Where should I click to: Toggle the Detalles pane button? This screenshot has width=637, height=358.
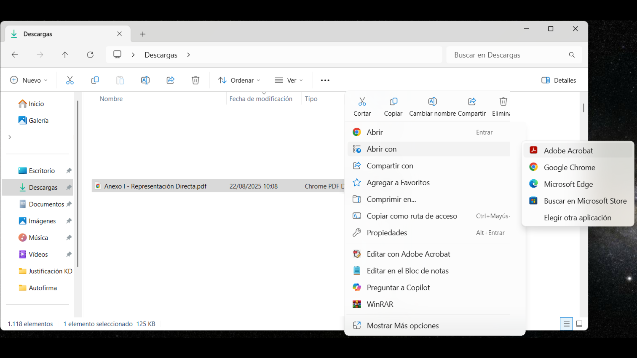[559, 80]
